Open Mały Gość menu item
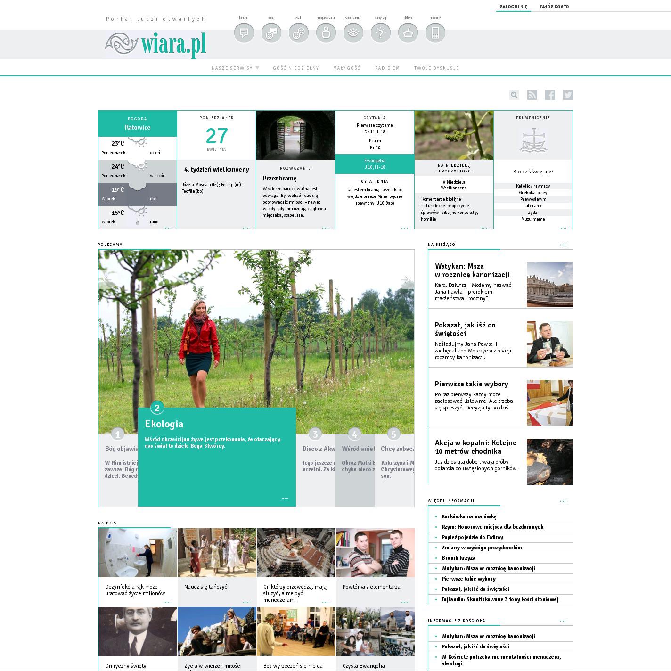This screenshot has height=671, width=671. click(x=347, y=68)
